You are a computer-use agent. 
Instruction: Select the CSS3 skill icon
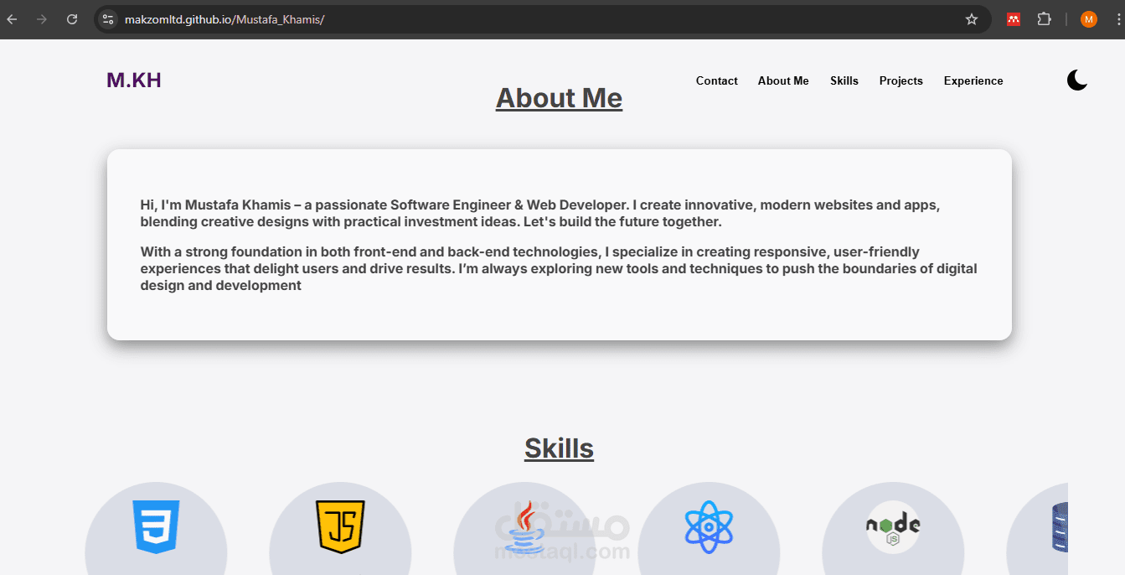pyautogui.click(x=156, y=527)
